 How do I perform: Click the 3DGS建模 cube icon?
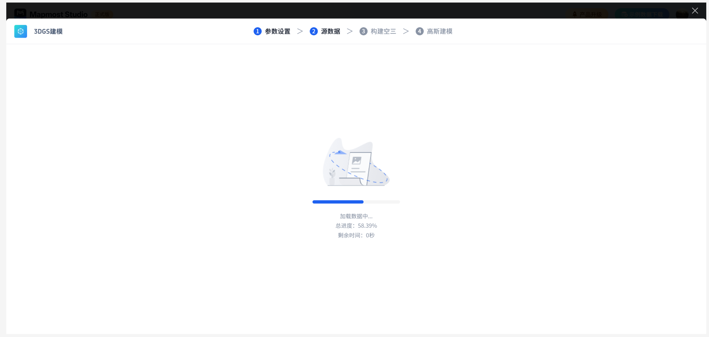(x=20, y=31)
